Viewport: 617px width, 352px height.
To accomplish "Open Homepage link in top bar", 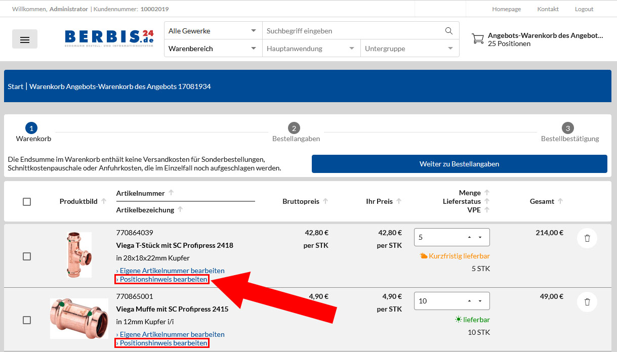I will tap(506, 9).
